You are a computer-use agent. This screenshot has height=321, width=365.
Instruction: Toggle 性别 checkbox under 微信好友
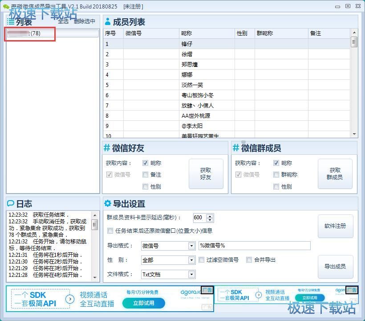coord(145,186)
